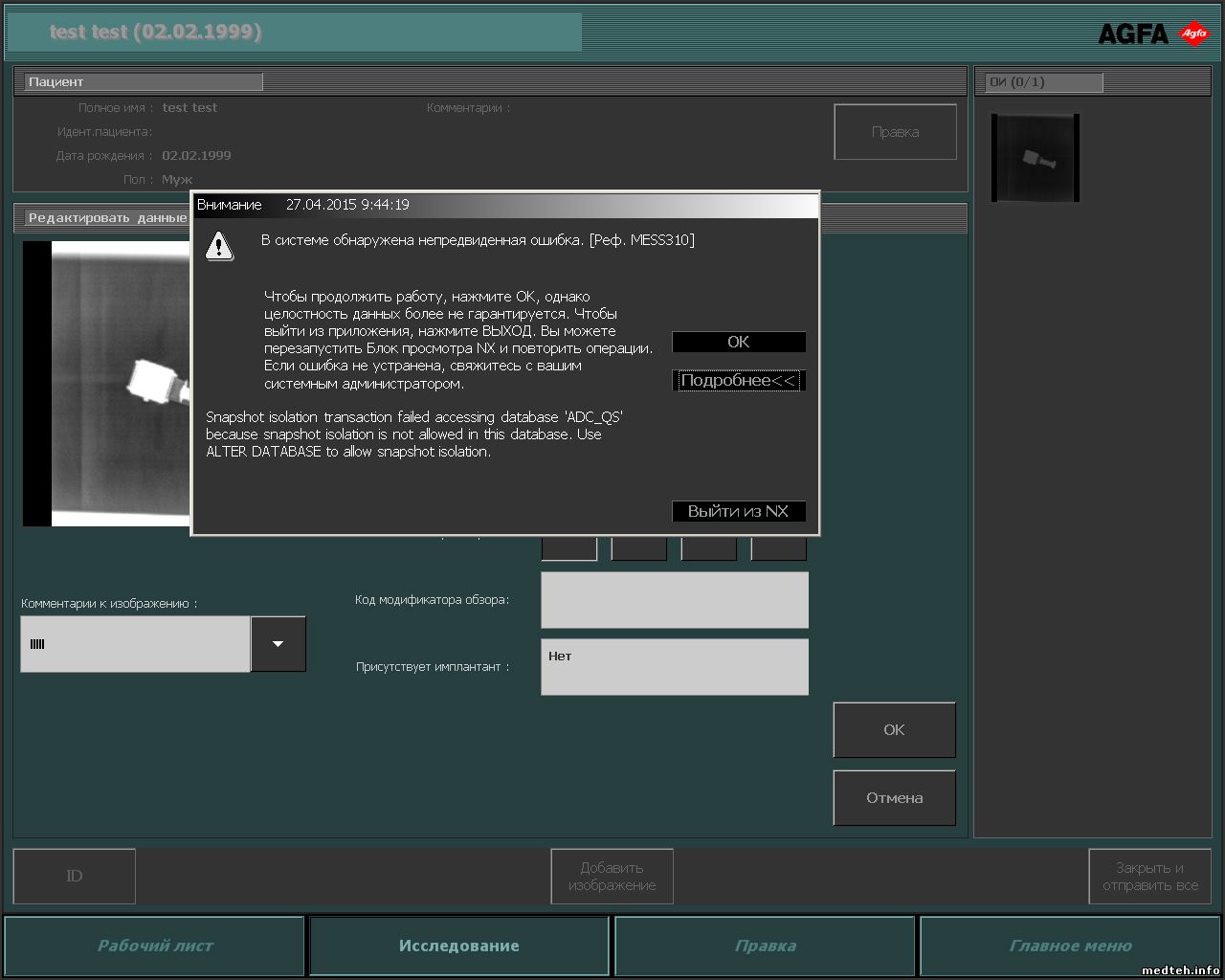Switch to the Рабочий лист tab
Image resolution: width=1225 pixels, height=980 pixels.
155,946
